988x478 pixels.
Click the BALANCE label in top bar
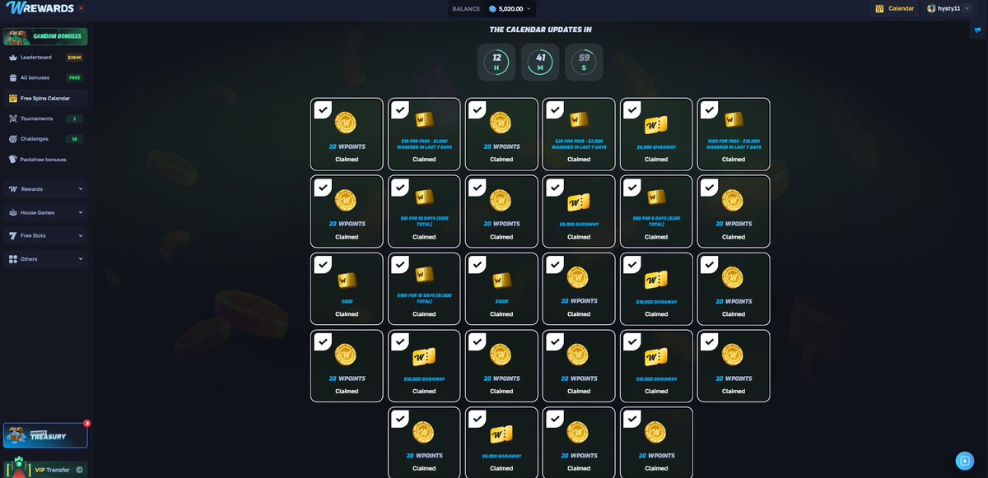pyautogui.click(x=466, y=9)
